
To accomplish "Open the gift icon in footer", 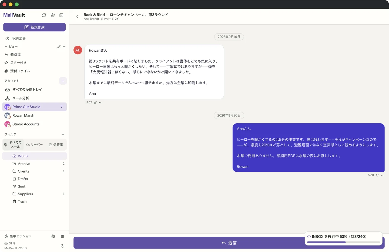I will point(62,236).
